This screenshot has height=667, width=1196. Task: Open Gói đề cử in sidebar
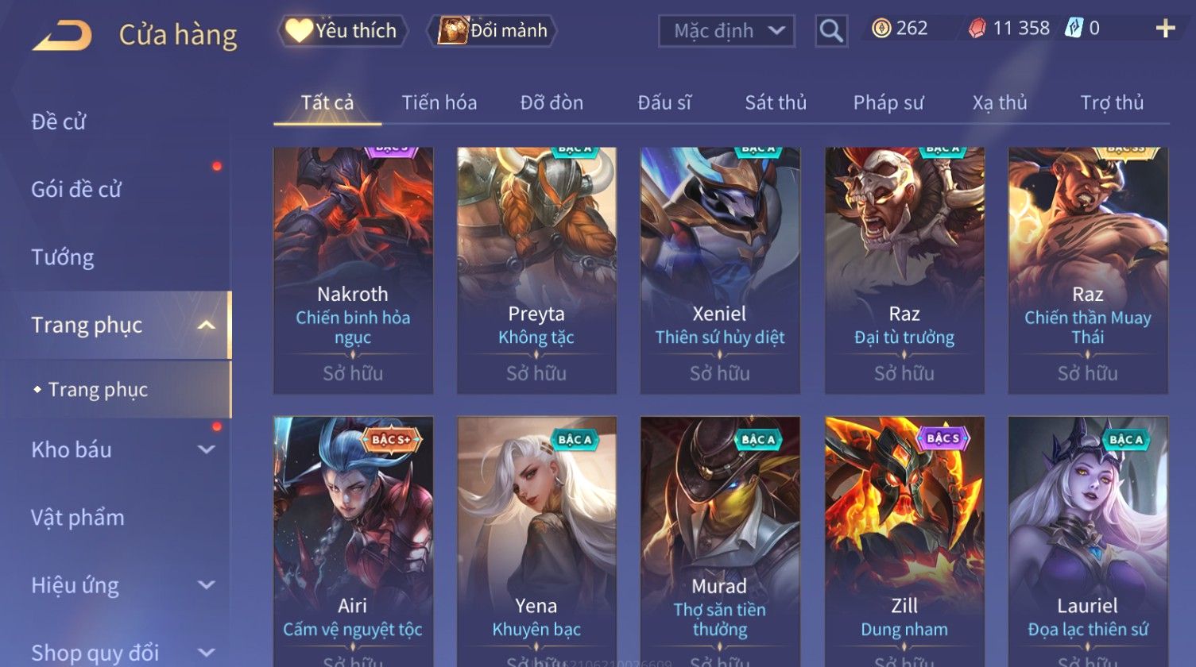[76, 189]
